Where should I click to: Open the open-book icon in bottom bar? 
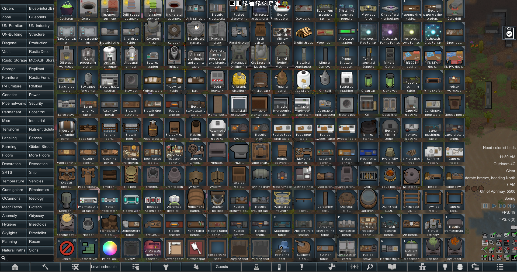pyautogui.click(x=392, y=267)
